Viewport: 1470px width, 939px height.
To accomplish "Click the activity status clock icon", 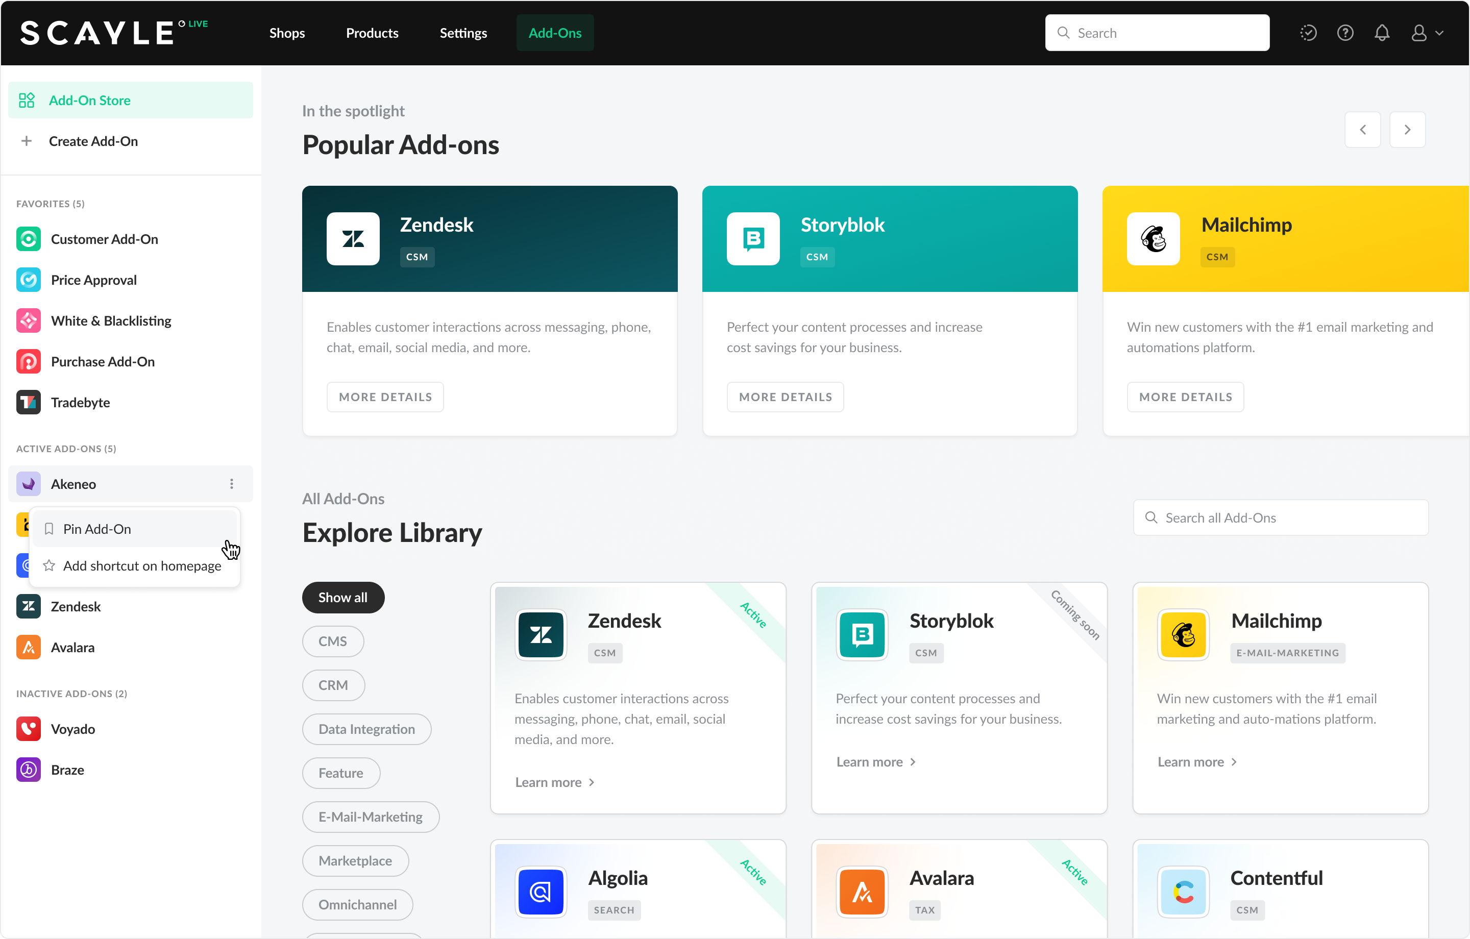I will click(x=1308, y=33).
